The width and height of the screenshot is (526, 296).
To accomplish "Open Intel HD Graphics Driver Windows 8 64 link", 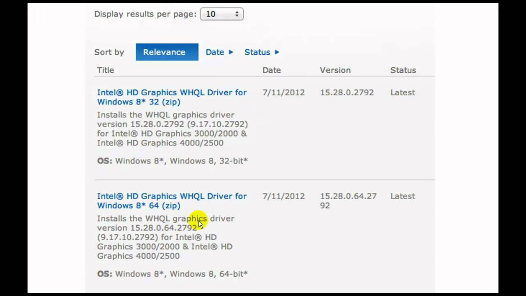I will click(172, 201).
